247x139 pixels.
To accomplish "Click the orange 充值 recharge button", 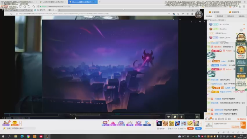I will coord(190,128).
